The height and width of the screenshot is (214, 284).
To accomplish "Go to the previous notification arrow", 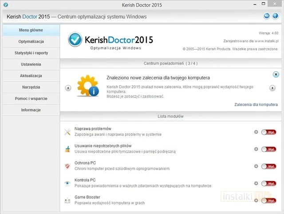I will tap(68, 88).
